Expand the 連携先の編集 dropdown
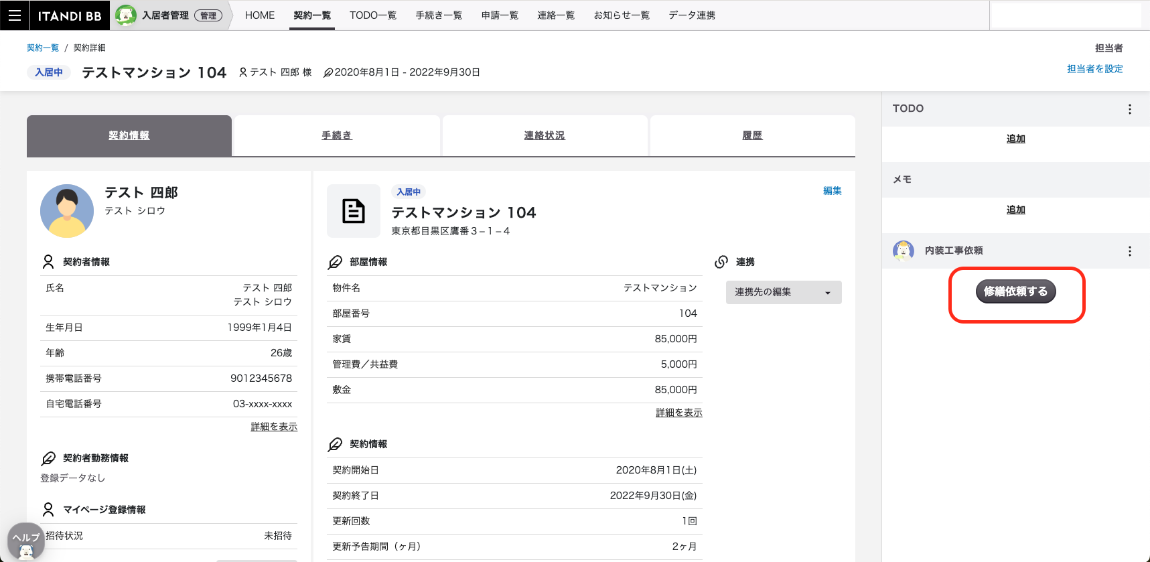The height and width of the screenshot is (562, 1150). coord(784,292)
